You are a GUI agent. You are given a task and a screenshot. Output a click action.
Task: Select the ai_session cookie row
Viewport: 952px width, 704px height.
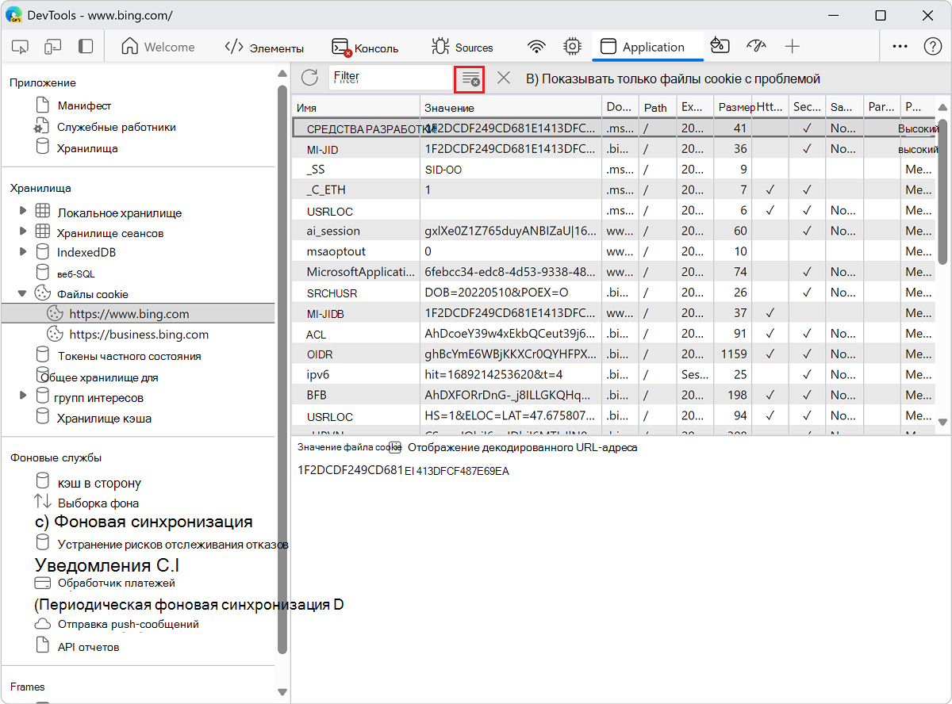614,231
